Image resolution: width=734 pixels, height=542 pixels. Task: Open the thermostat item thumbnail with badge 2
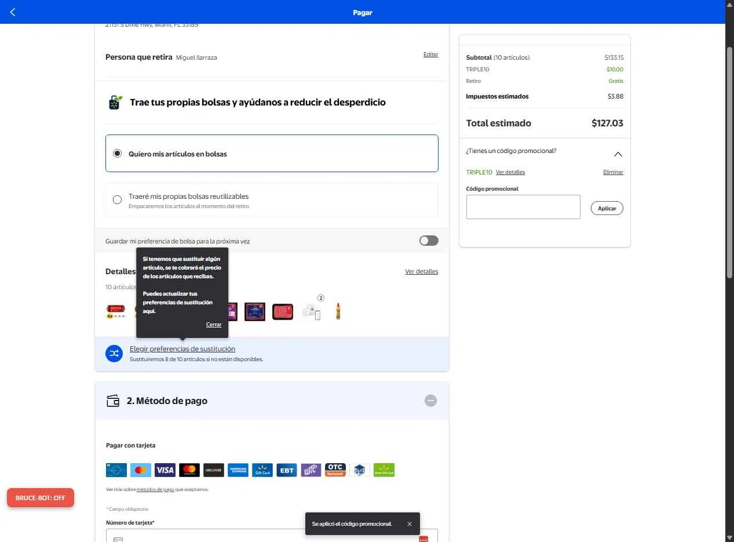click(x=312, y=311)
